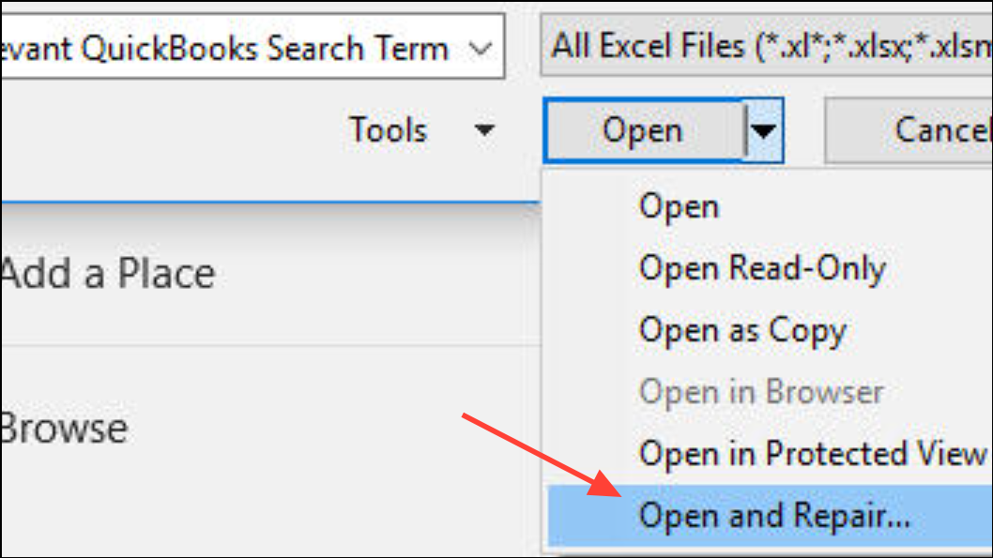Click the Open split-button dropdown arrow
Image resolution: width=993 pixels, height=558 pixels.
(765, 130)
